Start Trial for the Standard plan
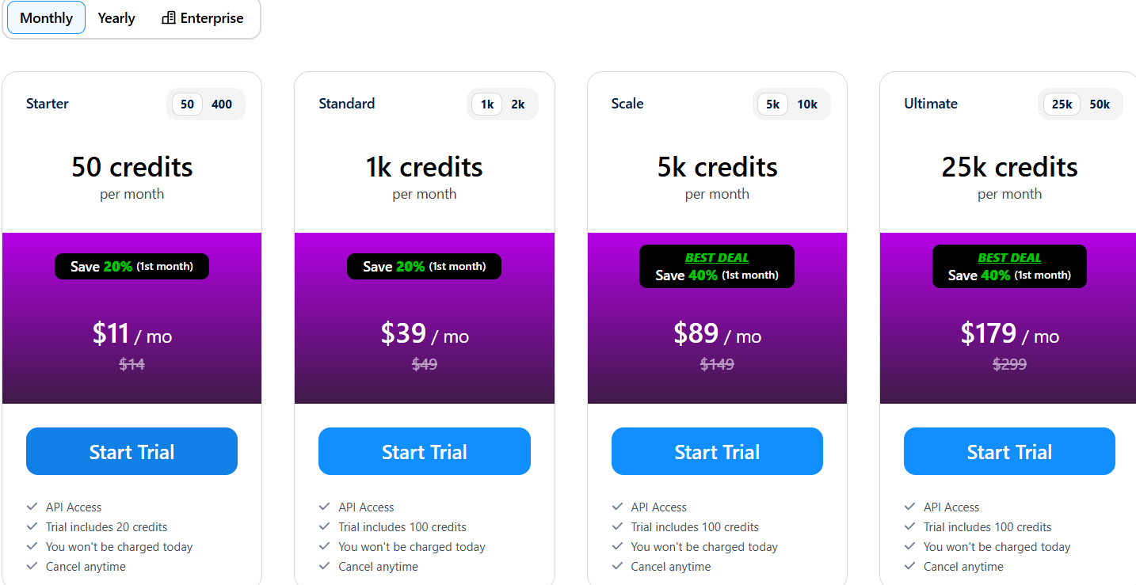 pyautogui.click(x=425, y=451)
